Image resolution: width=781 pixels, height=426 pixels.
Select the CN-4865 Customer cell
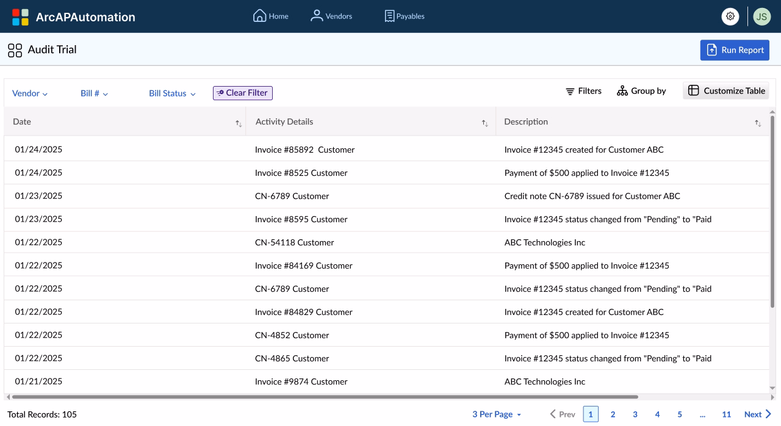(292, 358)
